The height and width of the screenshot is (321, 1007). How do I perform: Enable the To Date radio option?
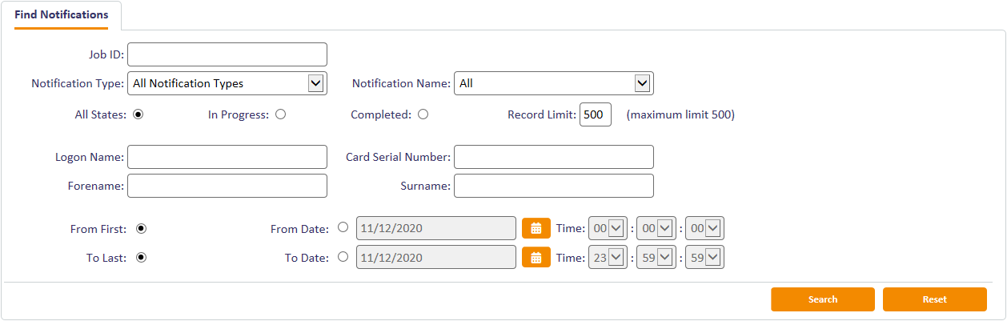(343, 257)
